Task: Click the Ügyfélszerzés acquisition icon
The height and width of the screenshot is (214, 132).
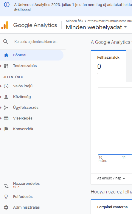Action: tap(6, 108)
